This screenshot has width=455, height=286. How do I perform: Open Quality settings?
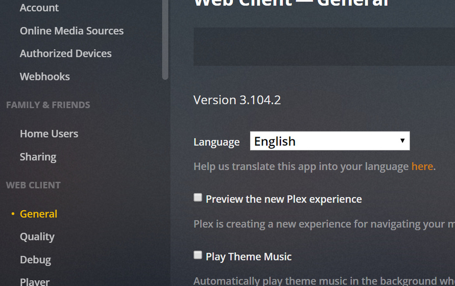click(37, 237)
